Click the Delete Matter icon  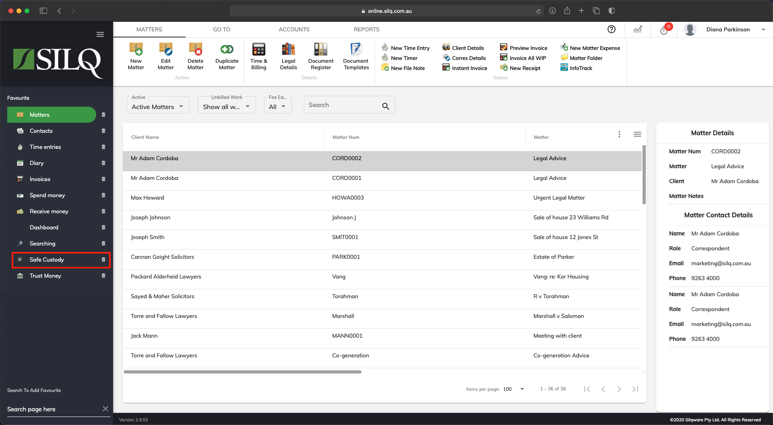(196, 50)
